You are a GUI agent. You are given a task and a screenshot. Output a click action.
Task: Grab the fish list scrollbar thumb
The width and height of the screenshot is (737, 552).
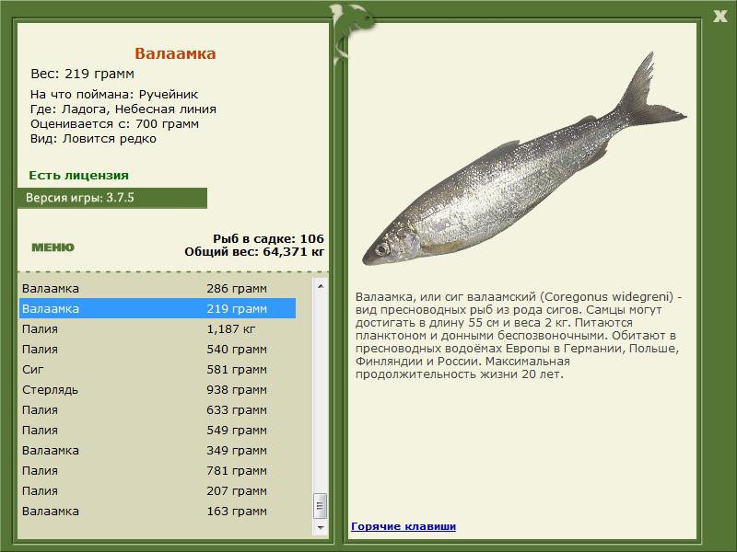point(321,507)
